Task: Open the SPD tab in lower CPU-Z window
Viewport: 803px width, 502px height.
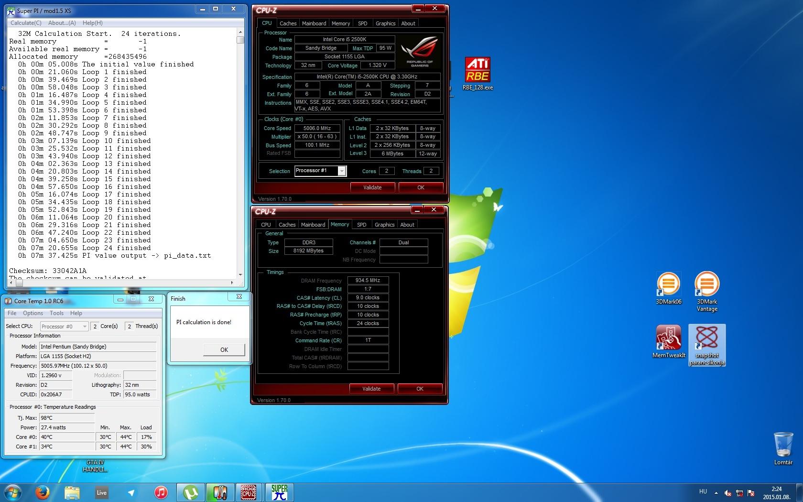Action: (x=362, y=225)
